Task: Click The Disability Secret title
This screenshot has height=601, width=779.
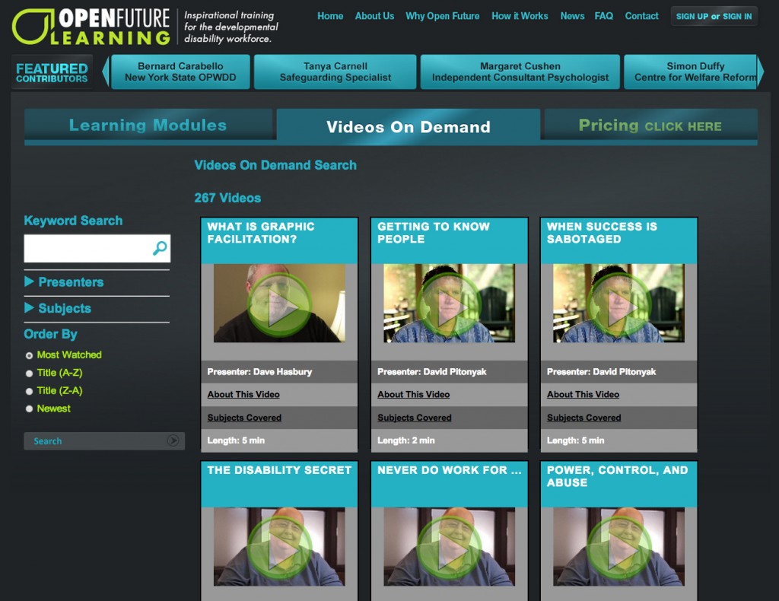Action: [279, 470]
